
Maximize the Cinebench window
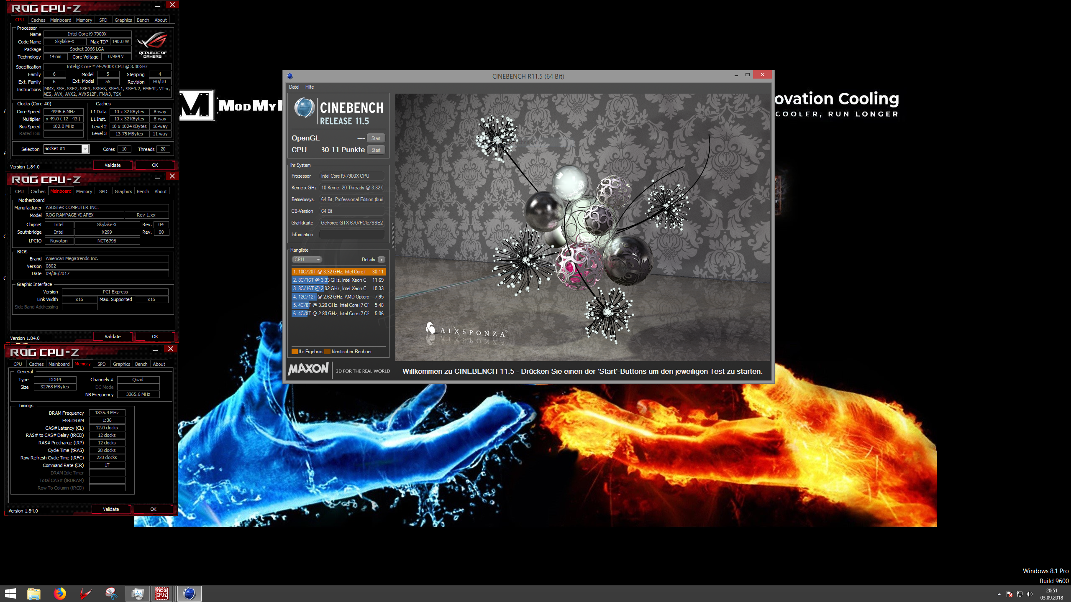click(x=748, y=75)
